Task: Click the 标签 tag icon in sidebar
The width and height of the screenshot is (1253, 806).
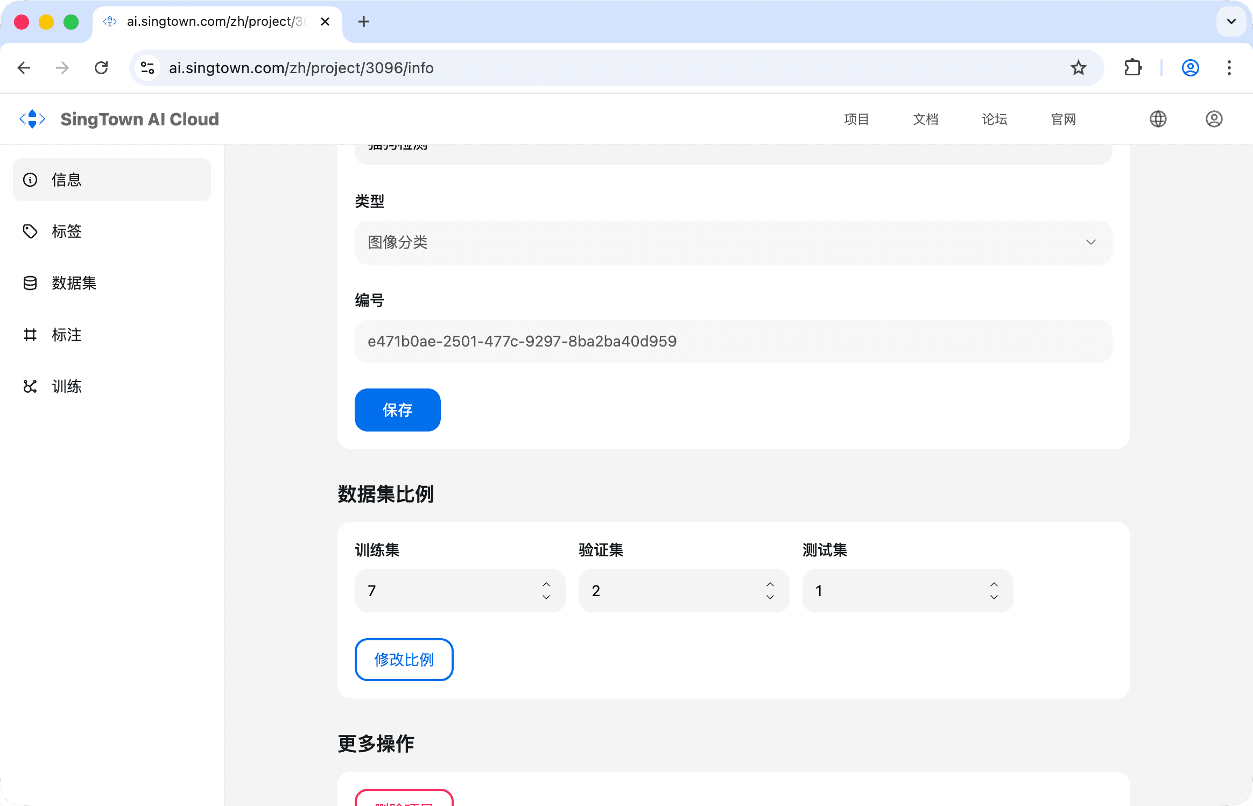Action: pos(30,231)
